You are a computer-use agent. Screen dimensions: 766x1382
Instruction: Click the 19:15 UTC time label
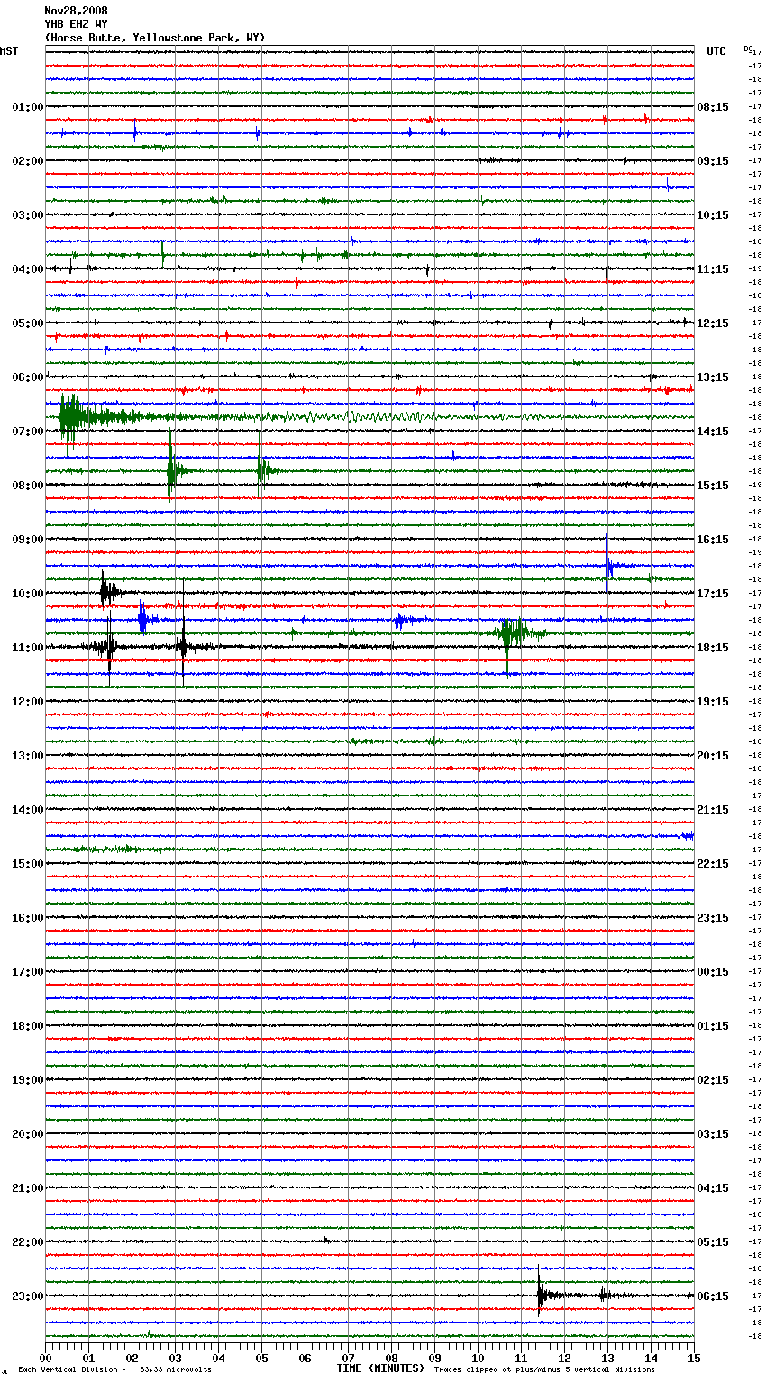click(x=713, y=702)
